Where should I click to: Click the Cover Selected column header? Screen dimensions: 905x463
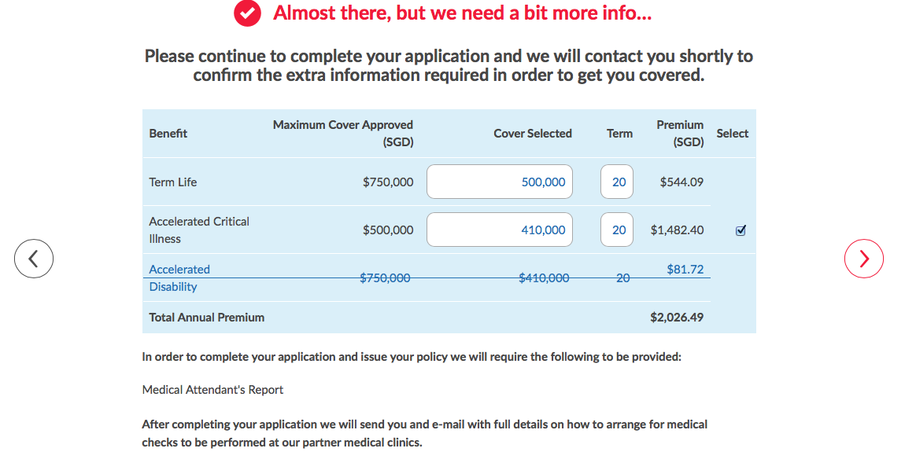pos(533,134)
